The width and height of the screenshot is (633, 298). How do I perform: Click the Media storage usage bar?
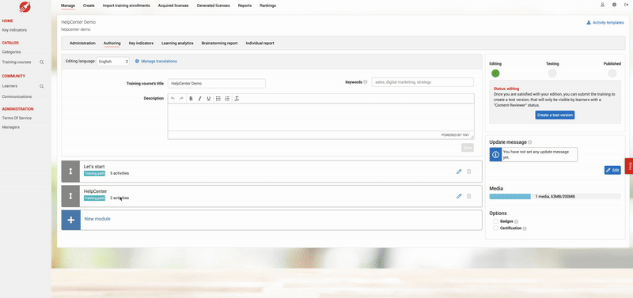pos(555,196)
